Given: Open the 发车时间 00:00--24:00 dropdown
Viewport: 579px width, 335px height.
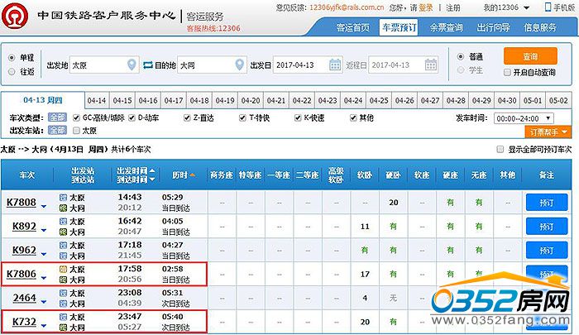Looking at the screenshot, I should (531, 118).
